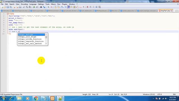Click the Save Recorded Macro icon

coord(100,7)
